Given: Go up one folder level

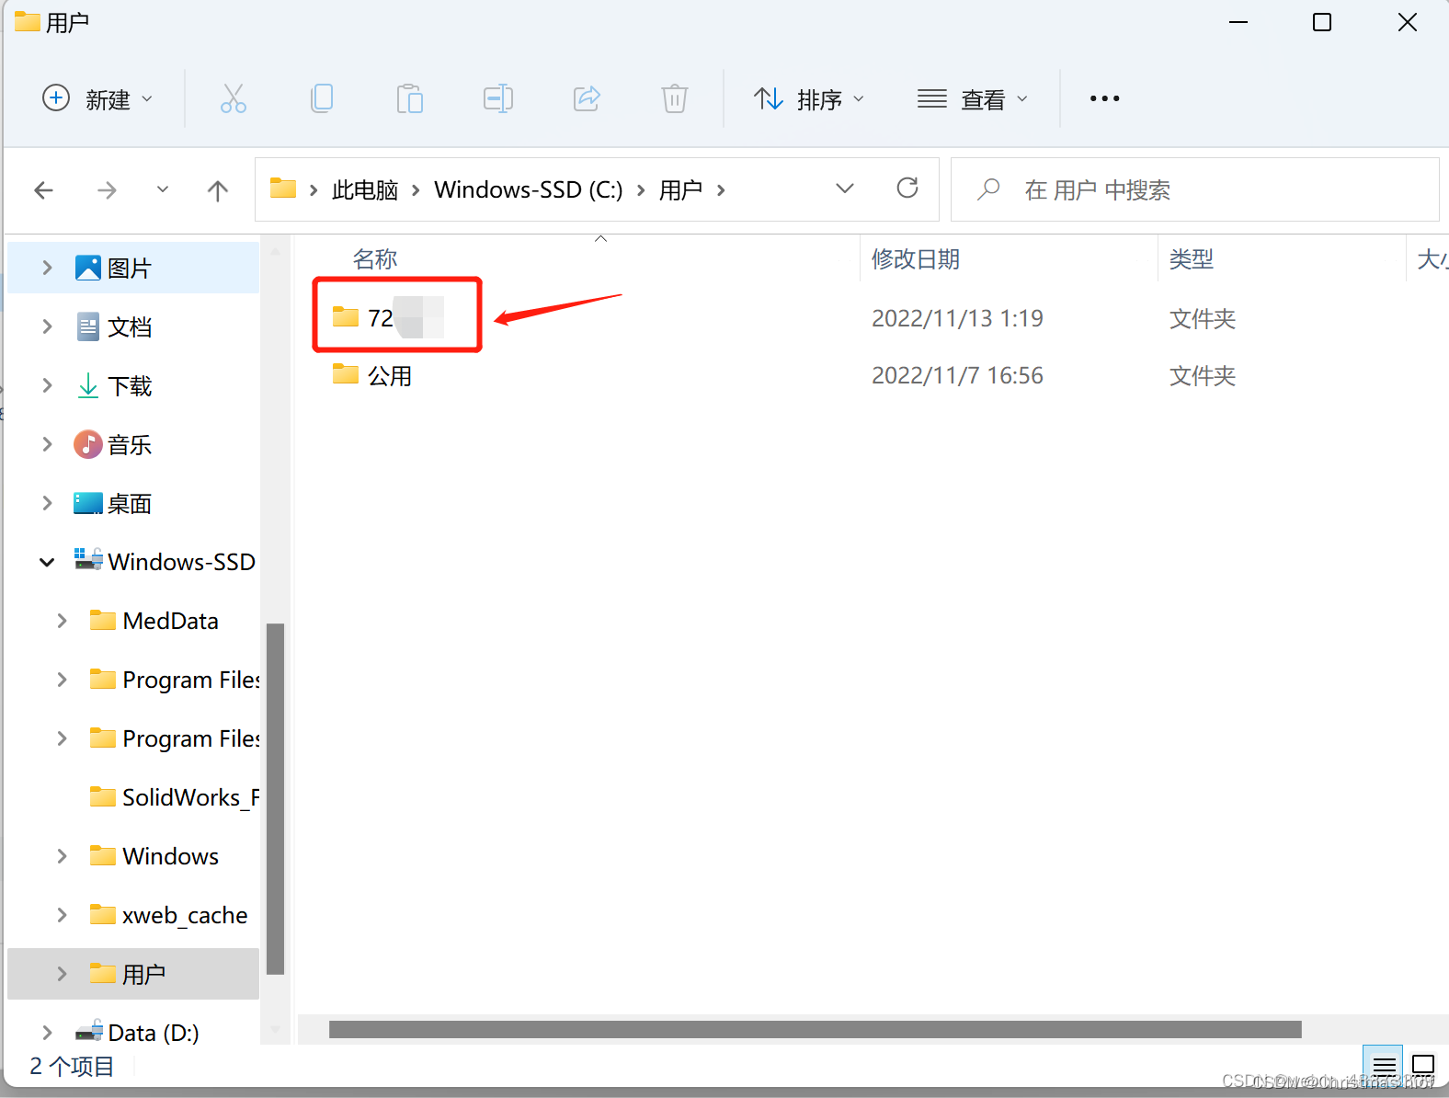Looking at the screenshot, I should coord(218,190).
